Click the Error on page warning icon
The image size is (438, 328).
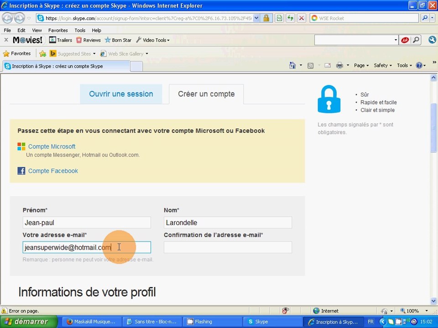(x=5, y=311)
